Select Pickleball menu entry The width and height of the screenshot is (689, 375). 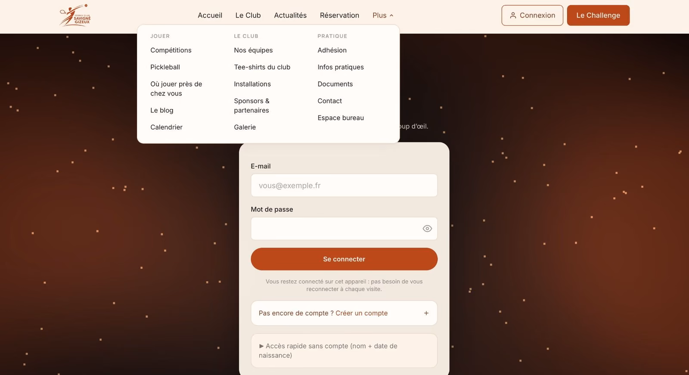pos(165,67)
